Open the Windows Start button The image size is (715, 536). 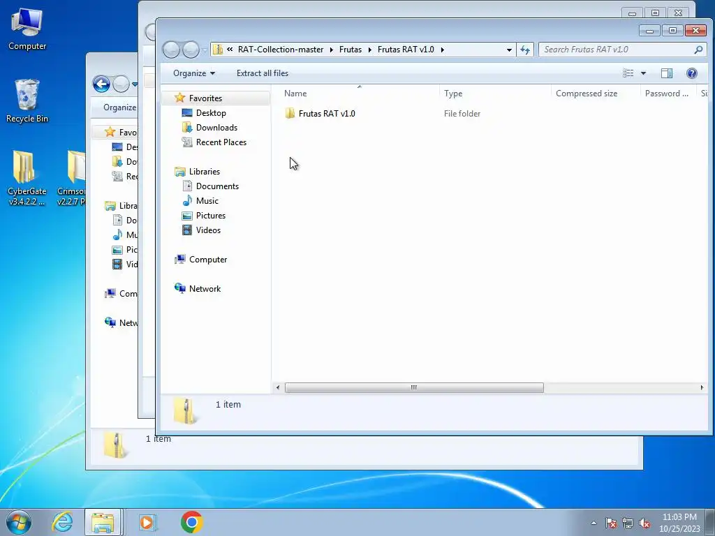pos(19,522)
